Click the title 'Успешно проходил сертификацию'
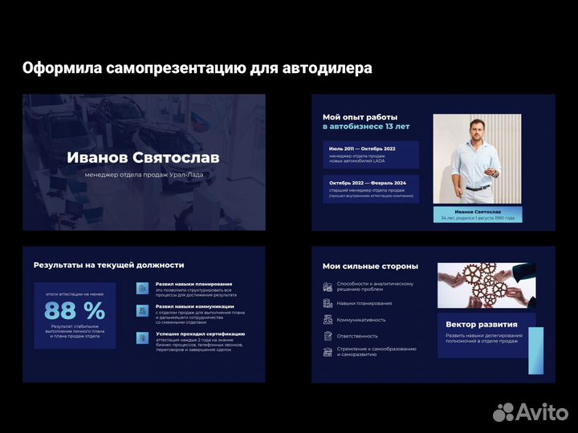The height and width of the screenshot is (433, 578). pyautogui.click(x=200, y=334)
